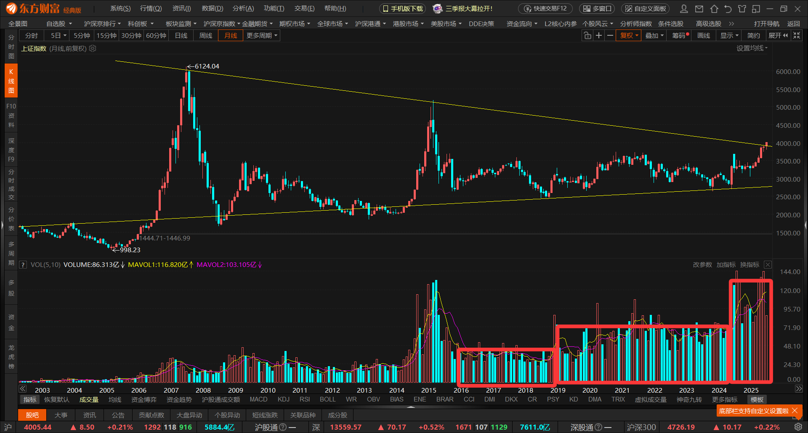Click the 展开 expand panel button
The width and height of the screenshot is (808, 433).
[x=778, y=36]
